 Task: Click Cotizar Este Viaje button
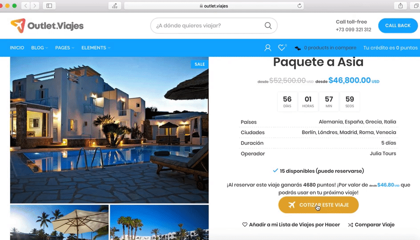click(319, 205)
